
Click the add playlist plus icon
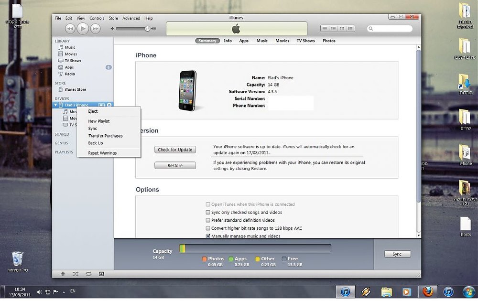click(x=63, y=274)
